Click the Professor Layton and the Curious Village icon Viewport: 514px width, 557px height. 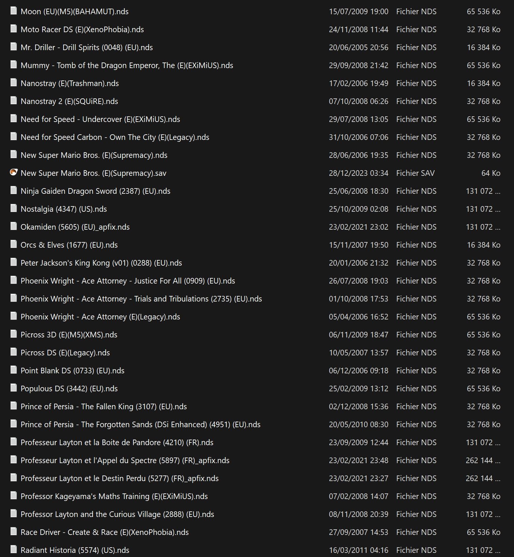coord(13,514)
